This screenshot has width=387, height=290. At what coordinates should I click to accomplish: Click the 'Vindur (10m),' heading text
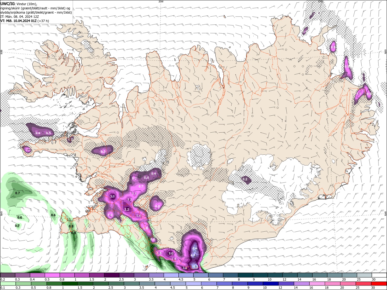(x=27, y=4)
